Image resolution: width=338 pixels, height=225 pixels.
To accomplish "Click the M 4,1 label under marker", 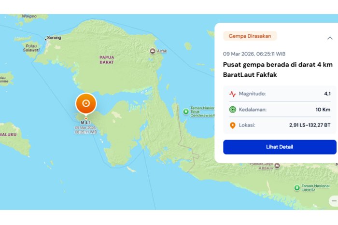I will (x=86, y=123).
